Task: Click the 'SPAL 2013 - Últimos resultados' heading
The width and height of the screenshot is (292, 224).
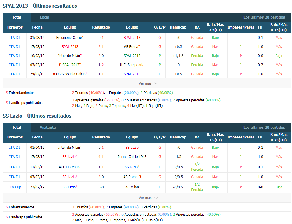Action: coord(40,6)
